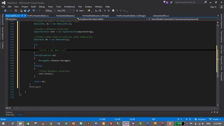Open the Properties side tab
Image resolution: width=224 pixels, height=126 pixels.
222,76
